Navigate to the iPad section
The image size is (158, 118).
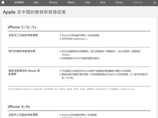click(87, 3)
